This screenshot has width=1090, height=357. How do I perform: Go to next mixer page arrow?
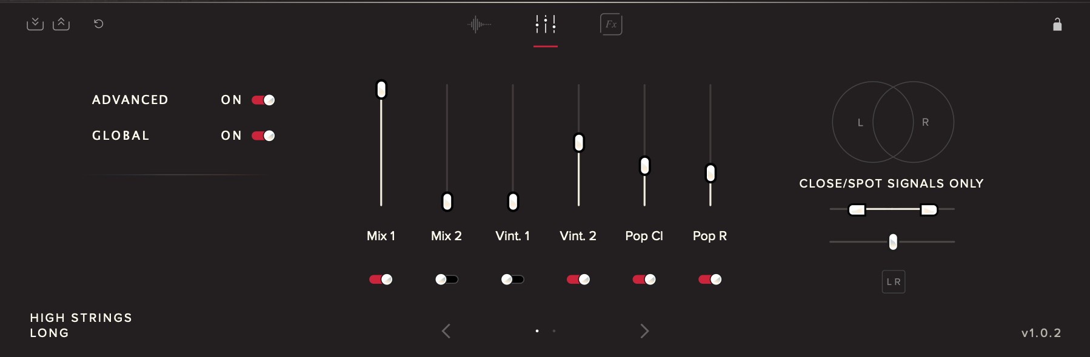[644, 331]
